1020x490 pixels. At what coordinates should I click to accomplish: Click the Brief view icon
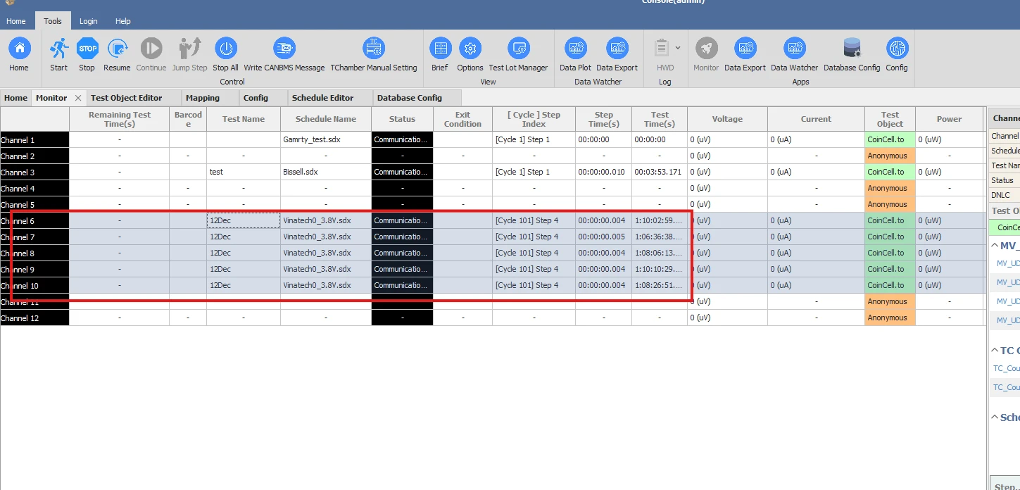coord(441,49)
